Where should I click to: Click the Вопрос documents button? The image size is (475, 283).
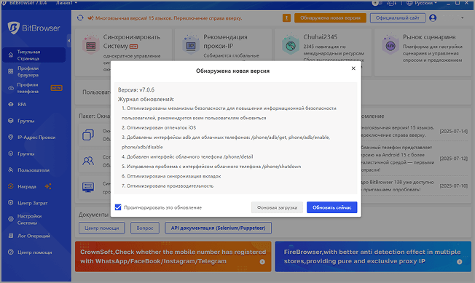145,228
